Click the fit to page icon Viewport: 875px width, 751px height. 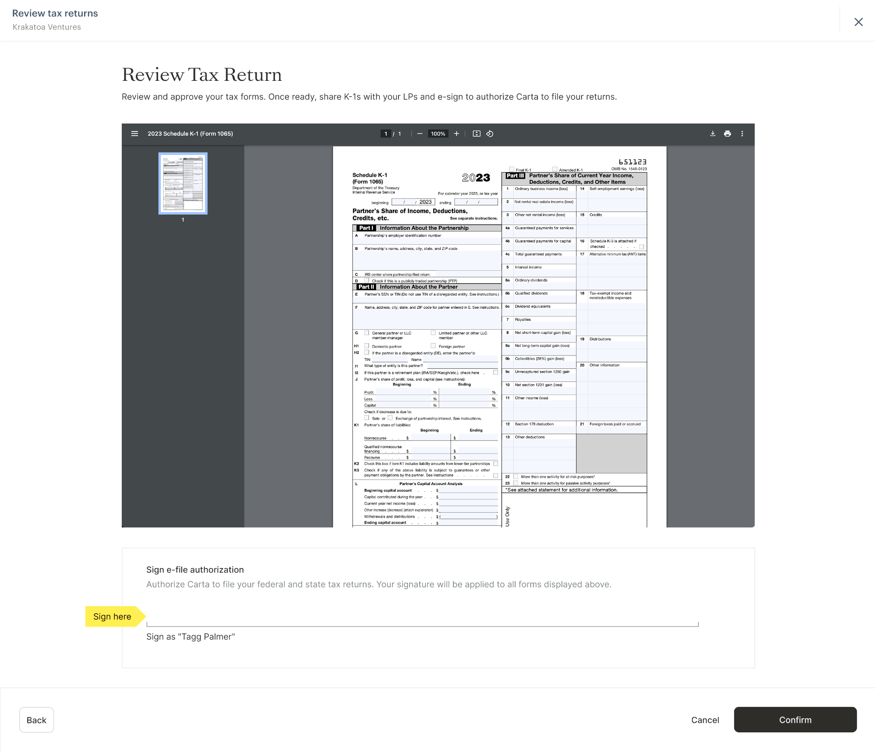(x=476, y=133)
